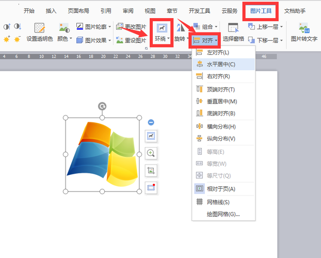321x258 pixels.
Task: Switch to the 视图 tab
Action: (150, 11)
